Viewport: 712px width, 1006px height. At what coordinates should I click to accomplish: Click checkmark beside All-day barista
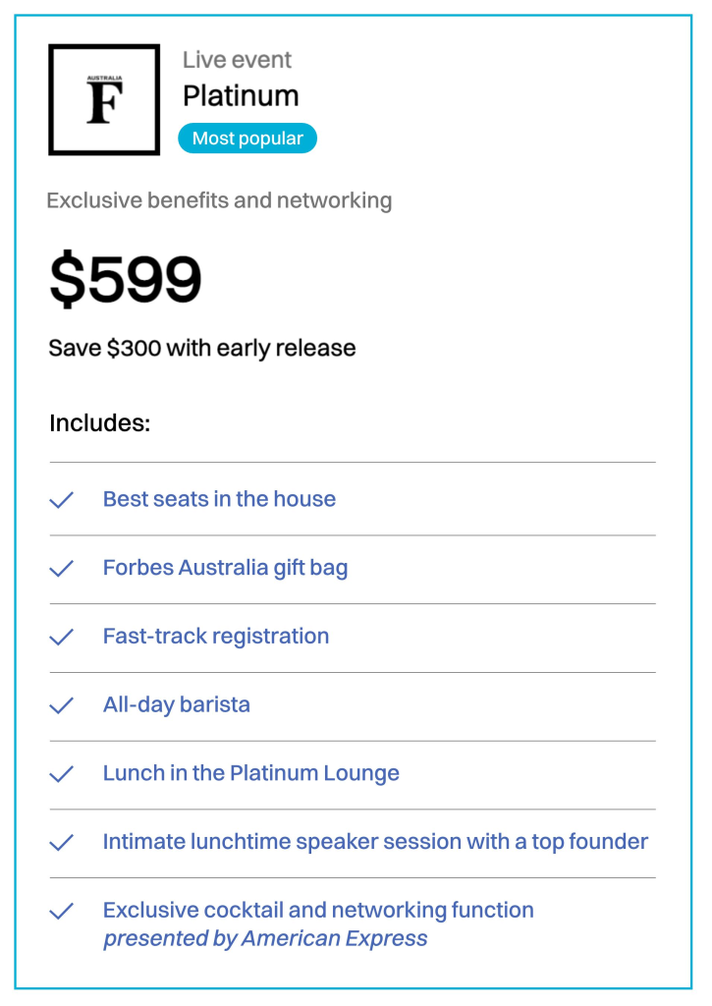pyautogui.click(x=62, y=705)
